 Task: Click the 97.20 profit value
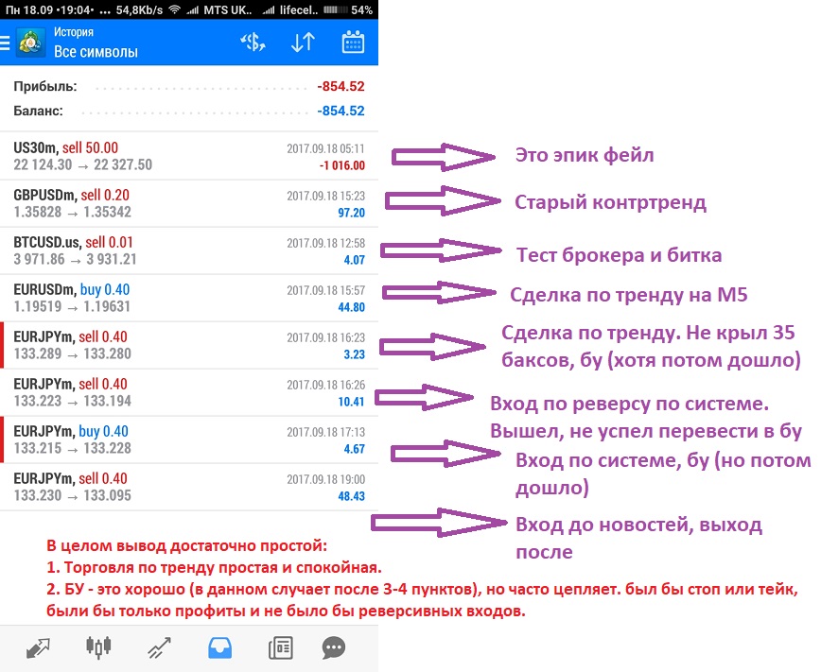pyautogui.click(x=351, y=213)
